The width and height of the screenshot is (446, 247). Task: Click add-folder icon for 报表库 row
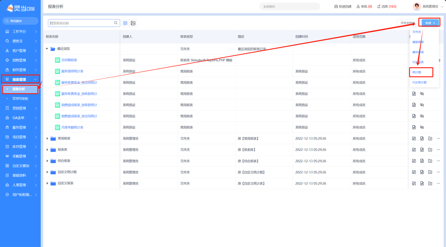pos(430,150)
